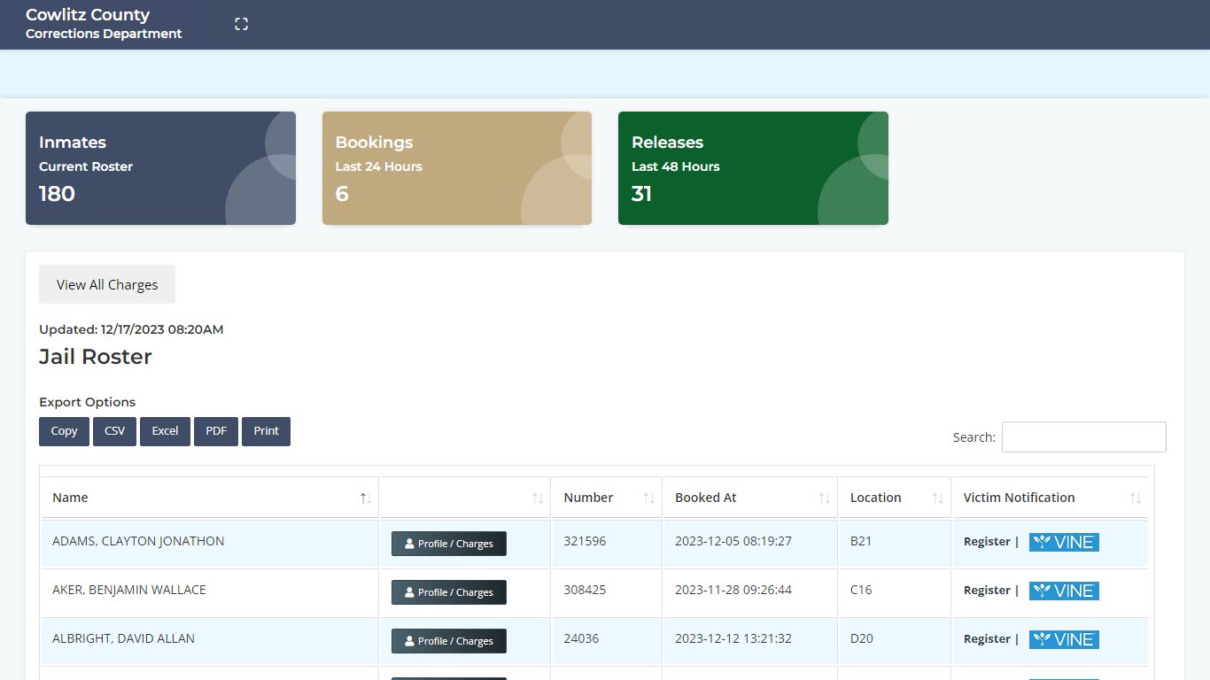
Task: Open Releases Last 48 Hours card
Action: (x=753, y=168)
